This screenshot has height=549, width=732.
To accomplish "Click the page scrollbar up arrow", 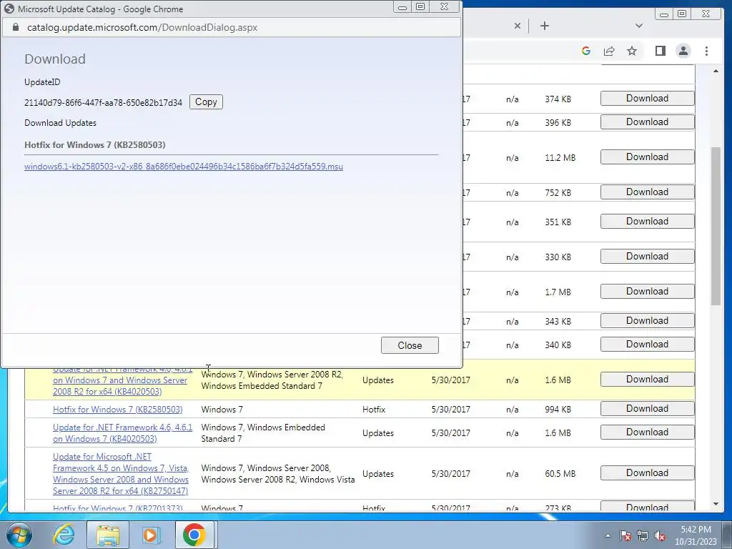I will point(716,71).
